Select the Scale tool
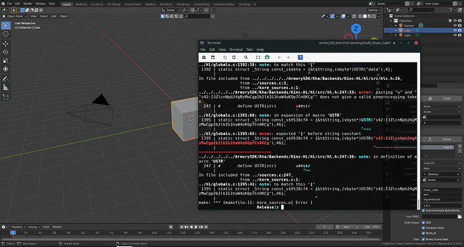Viewport: 464px width, 247px height. click(x=5, y=60)
